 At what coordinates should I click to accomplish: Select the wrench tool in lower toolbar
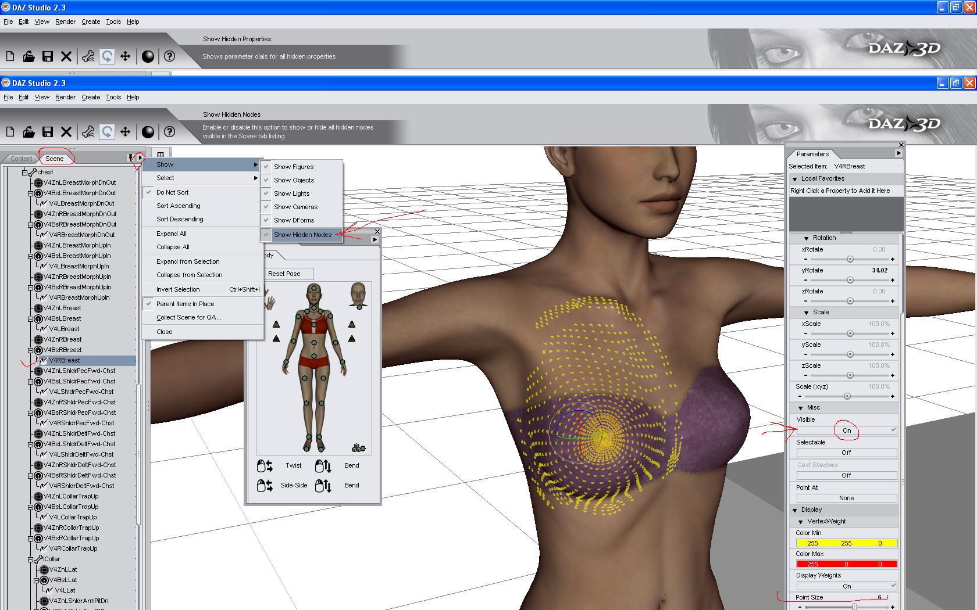pyautogui.click(x=88, y=132)
